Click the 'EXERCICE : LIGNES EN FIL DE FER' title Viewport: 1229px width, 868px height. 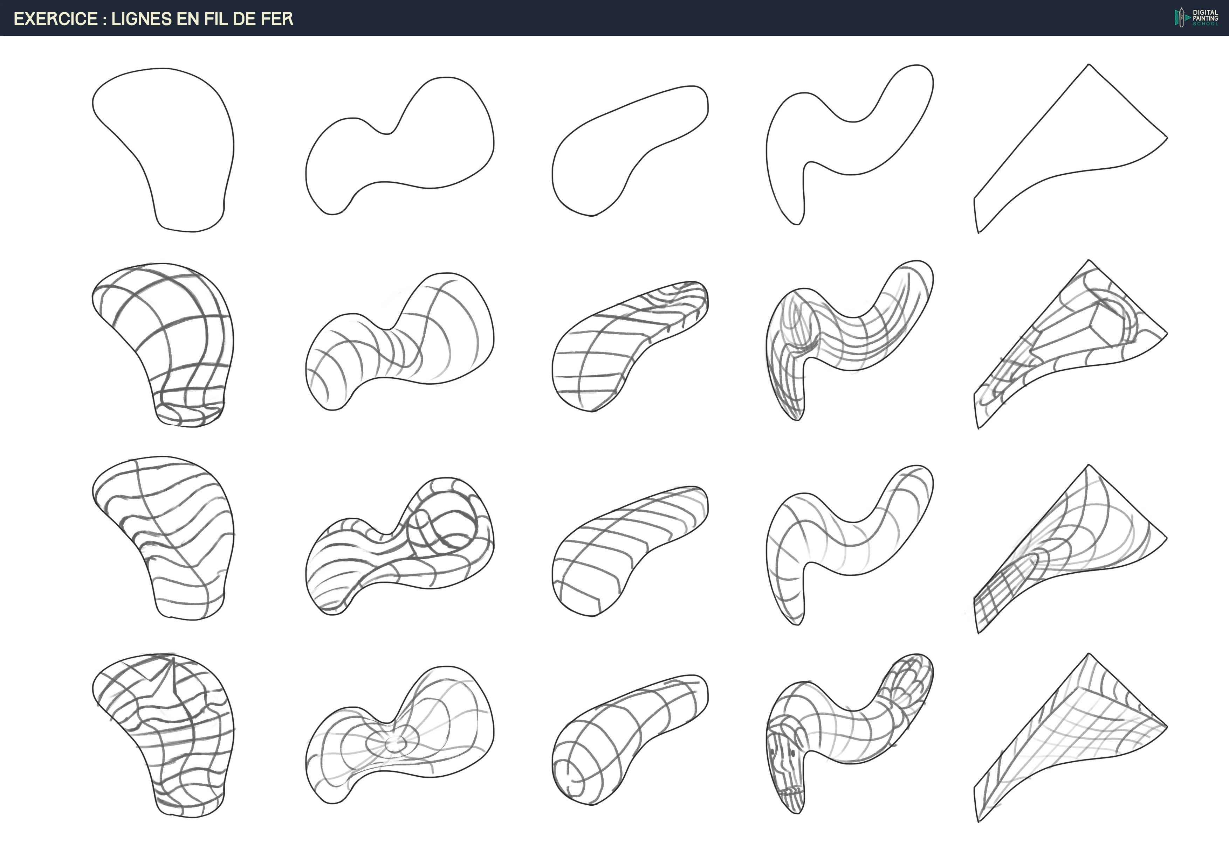pos(153,19)
